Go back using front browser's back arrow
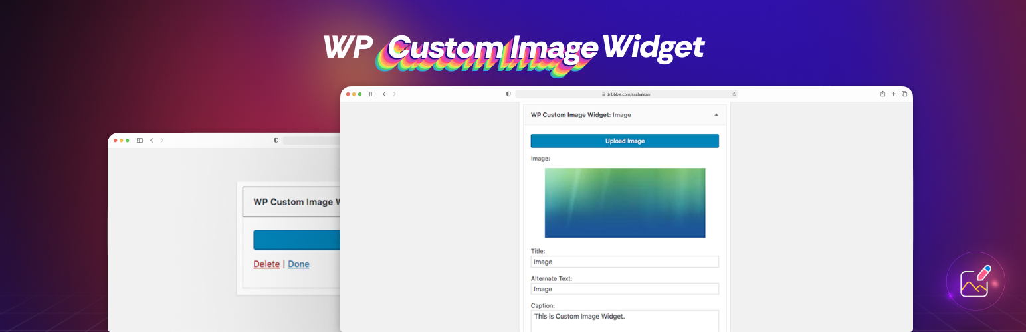This screenshot has width=1026, height=332. [384, 94]
